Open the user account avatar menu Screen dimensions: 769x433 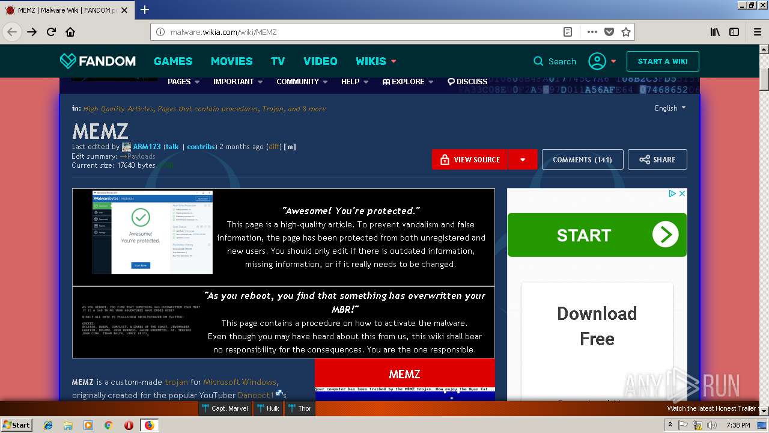(602, 61)
